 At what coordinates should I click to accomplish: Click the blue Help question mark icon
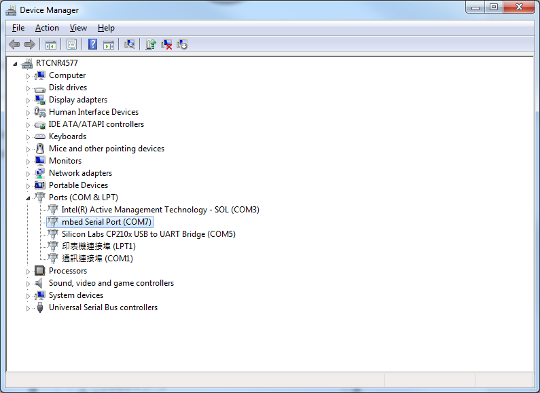92,44
